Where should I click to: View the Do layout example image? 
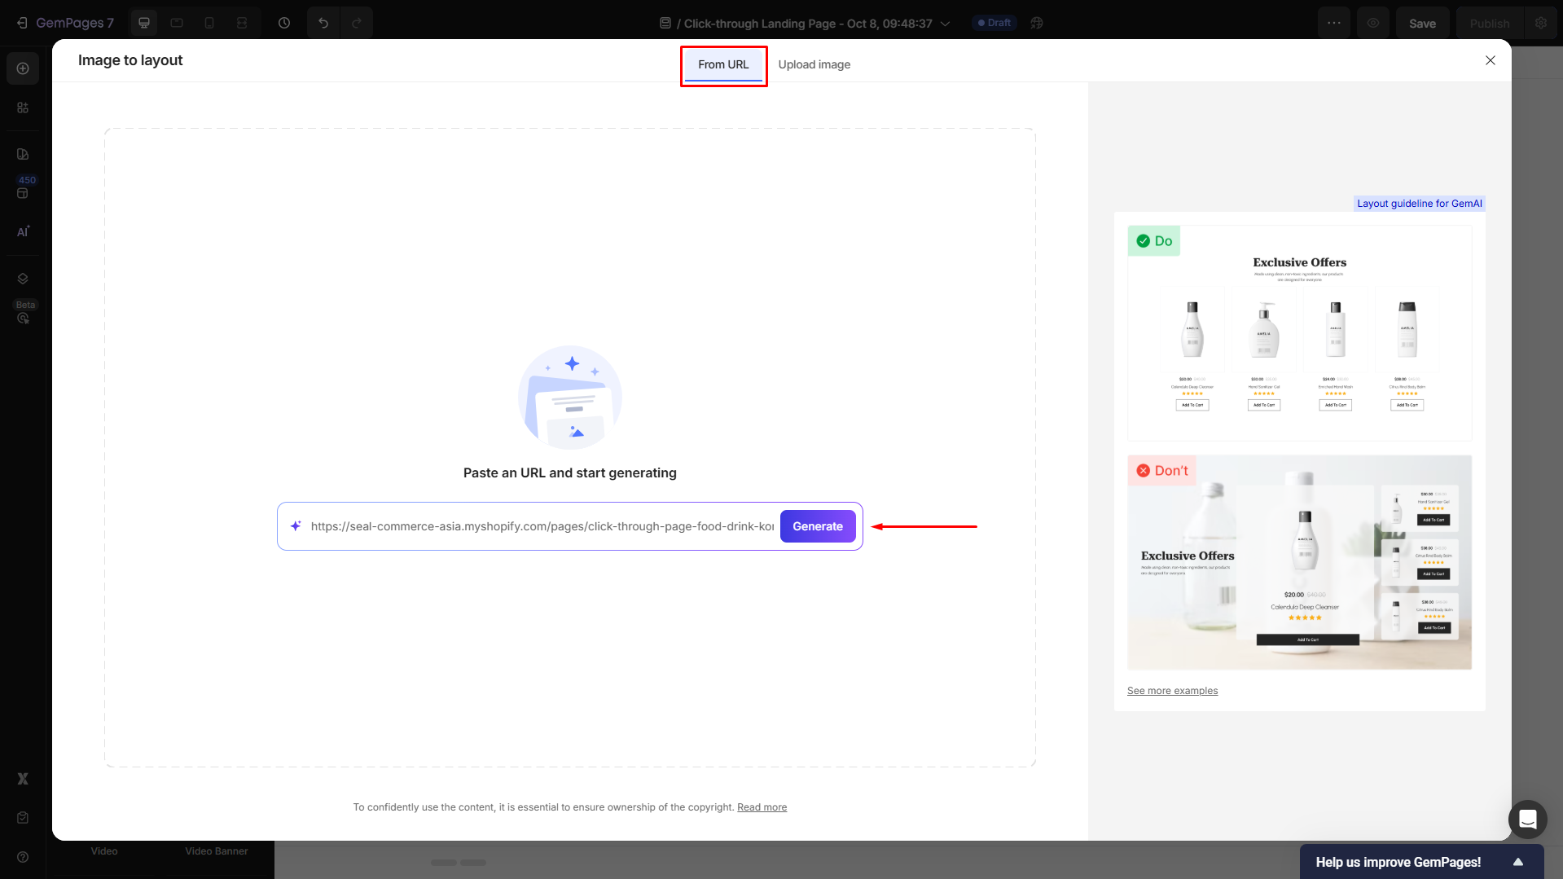click(x=1299, y=333)
